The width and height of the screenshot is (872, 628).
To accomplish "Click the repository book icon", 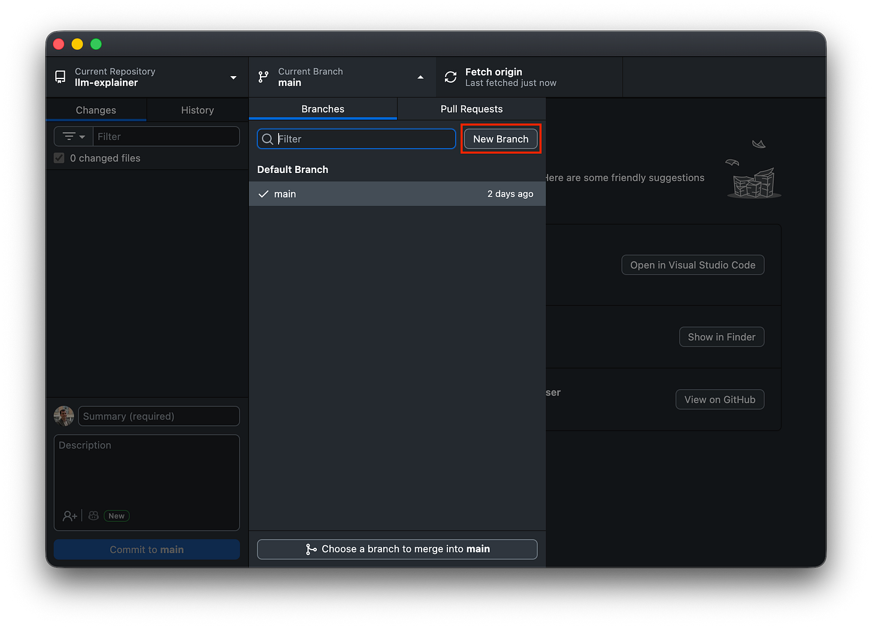I will coord(60,77).
